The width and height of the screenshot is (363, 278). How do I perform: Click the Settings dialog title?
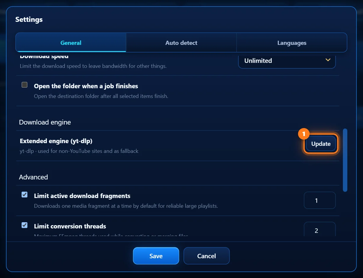(29, 19)
